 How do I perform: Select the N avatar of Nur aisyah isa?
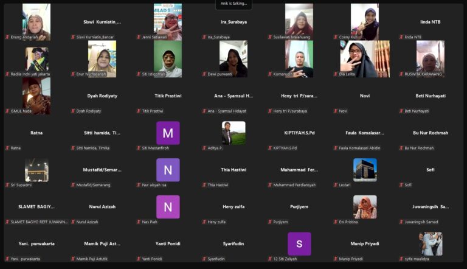[168, 170]
